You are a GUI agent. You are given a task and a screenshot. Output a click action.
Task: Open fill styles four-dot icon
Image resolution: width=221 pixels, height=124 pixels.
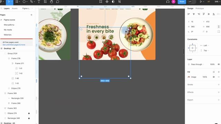point(214,72)
